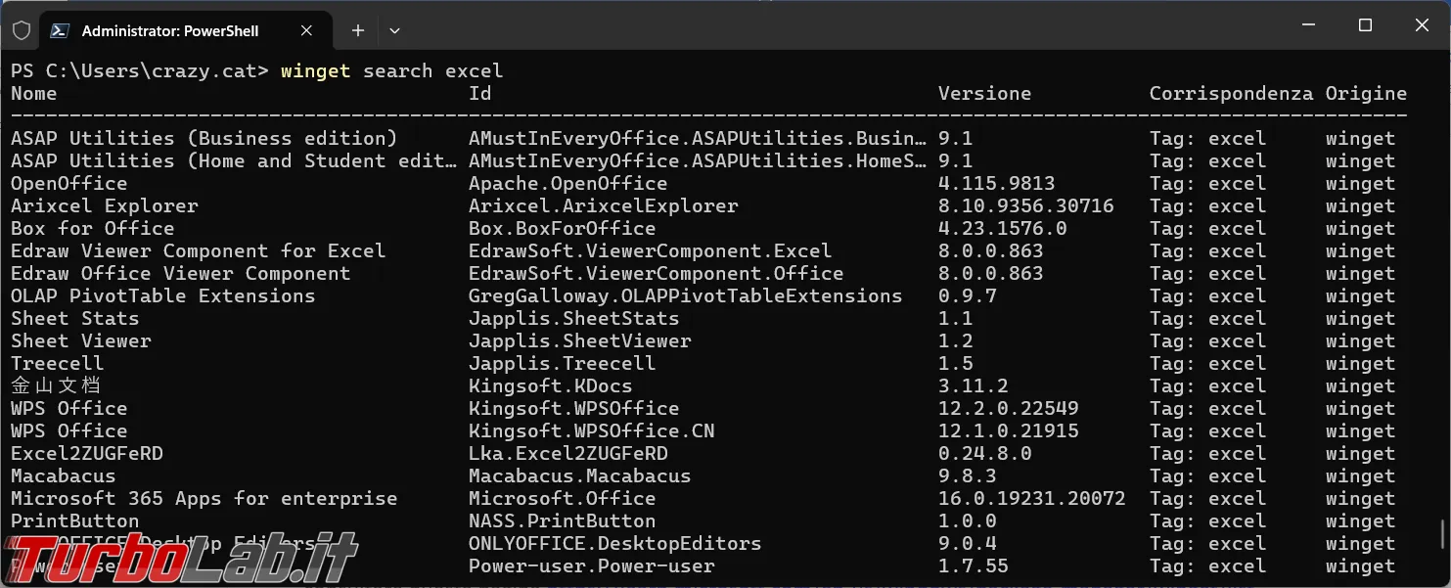1451x588 pixels.
Task: Click the 'Japplis.SheetStats' package Id
Action: coord(573,319)
